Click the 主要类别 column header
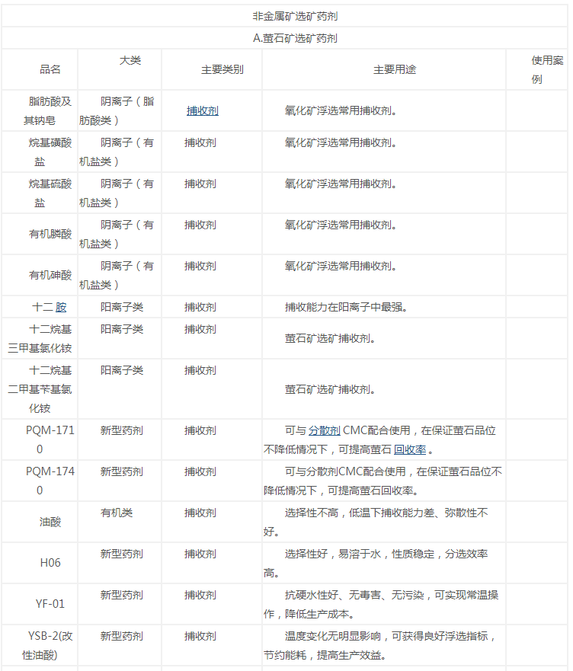Viewport: 573px width, 671px height. [222, 69]
